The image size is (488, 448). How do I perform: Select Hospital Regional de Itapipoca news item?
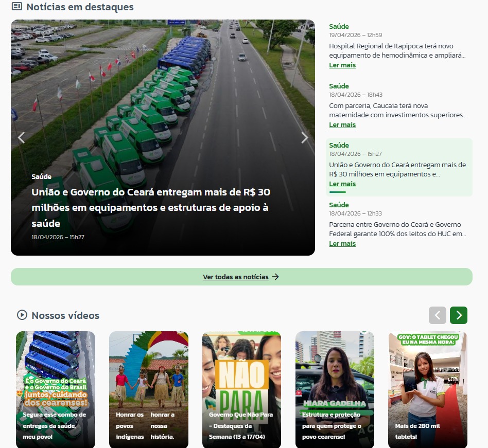pos(397,50)
